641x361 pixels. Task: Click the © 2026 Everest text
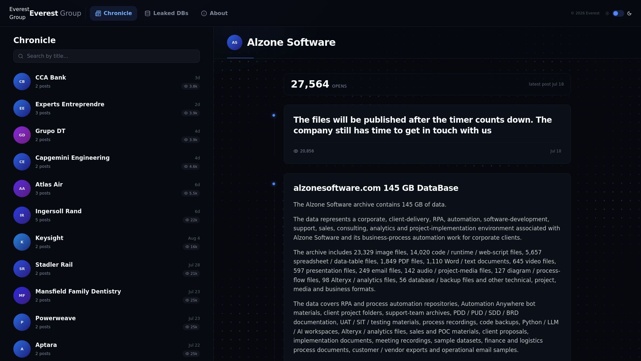585,13
